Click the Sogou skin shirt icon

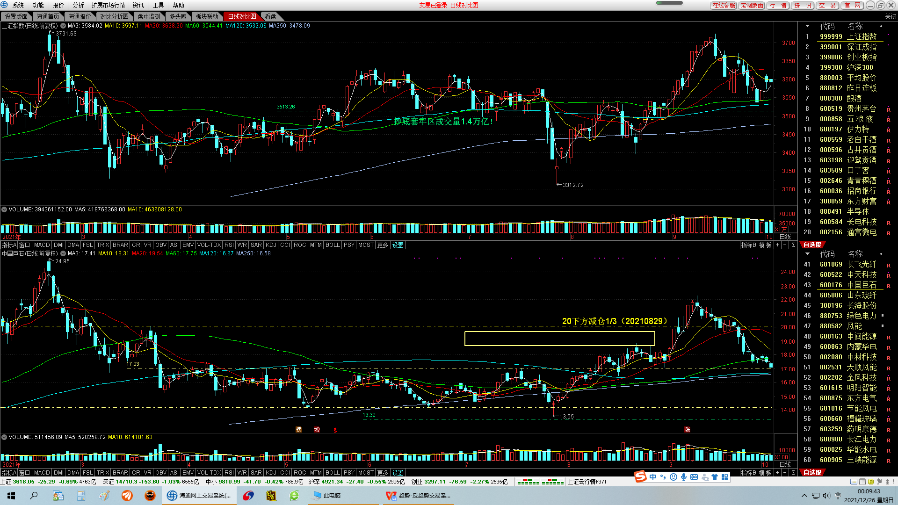click(x=715, y=477)
